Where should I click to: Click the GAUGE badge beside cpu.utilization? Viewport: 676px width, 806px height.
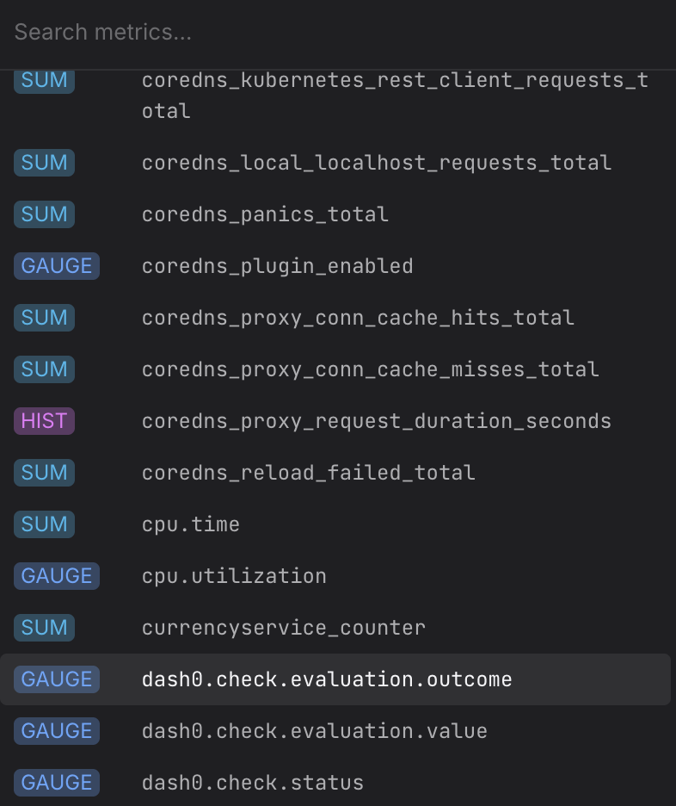(57, 576)
